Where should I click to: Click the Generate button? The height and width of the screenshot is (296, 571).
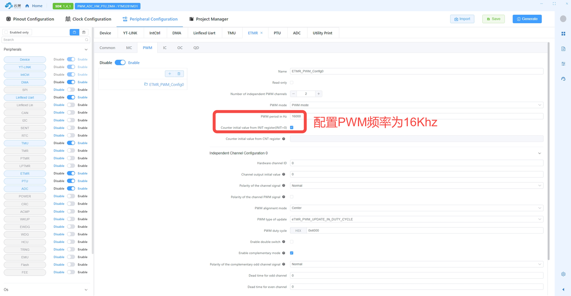[x=527, y=19]
